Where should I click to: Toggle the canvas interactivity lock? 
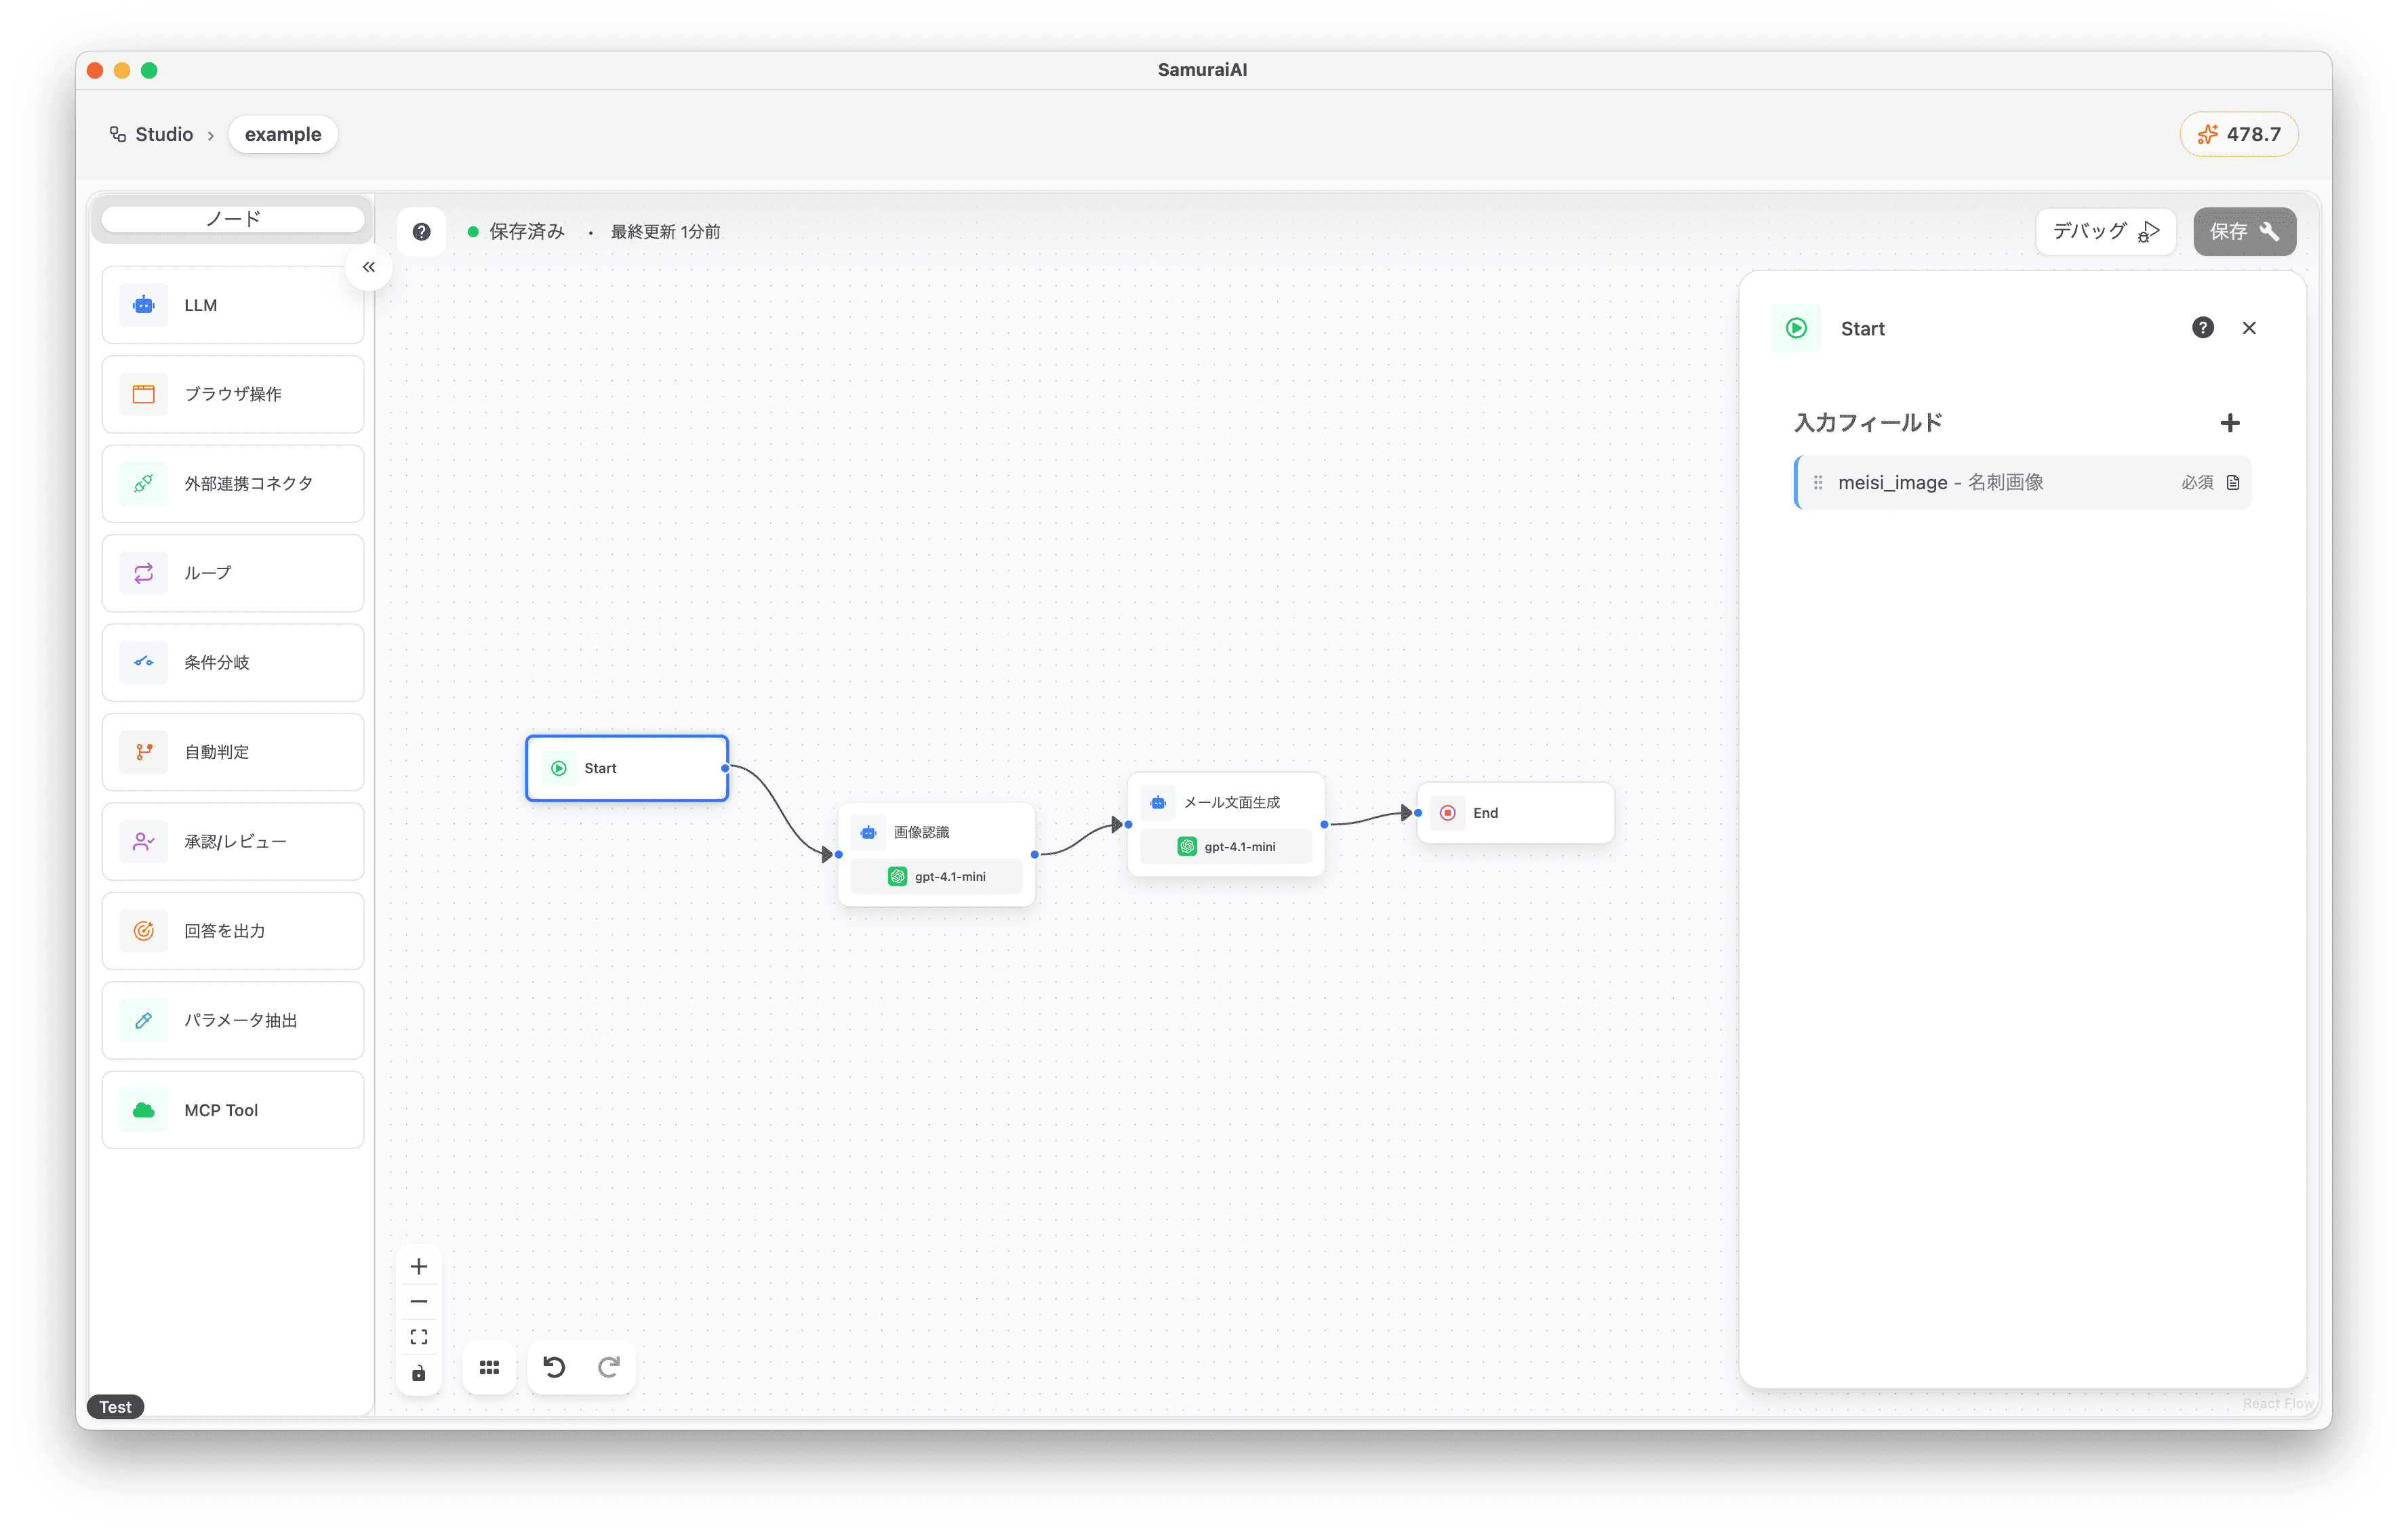click(419, 1373)
